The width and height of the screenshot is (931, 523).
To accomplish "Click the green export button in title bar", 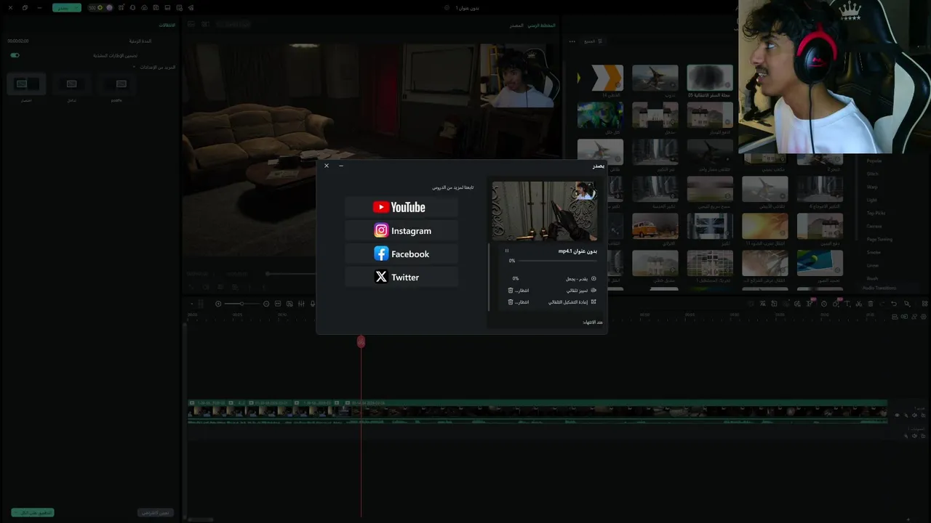I will pos(67,7).
